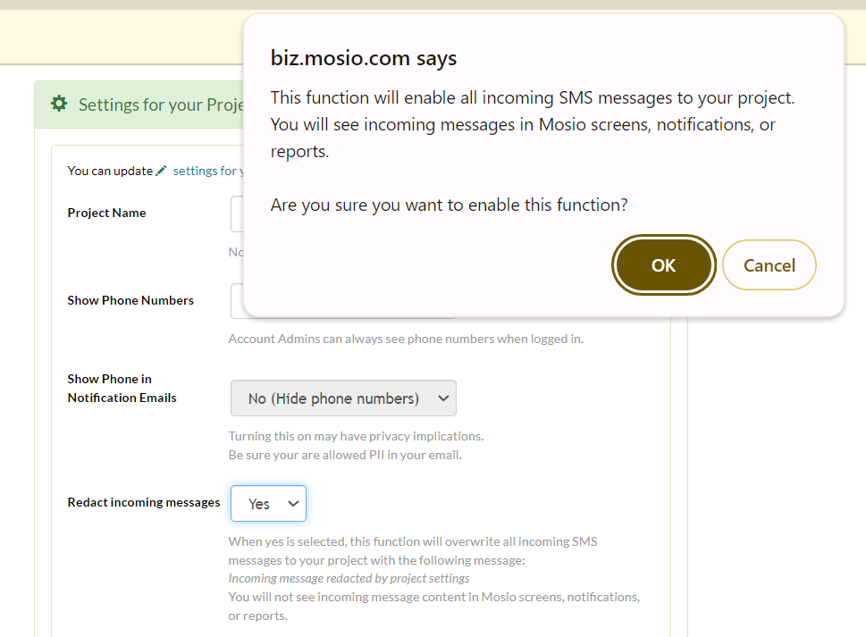Image resolution: width=866 pixels, height=637 pixels.
Task: Open the Show Phone in Notification Emails dropdown
Action: [343, 398]
